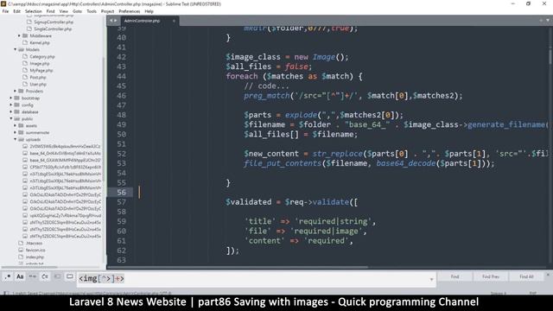Toggle highlight matches option in find bar

pyautogui.click(x=70, y=276)
